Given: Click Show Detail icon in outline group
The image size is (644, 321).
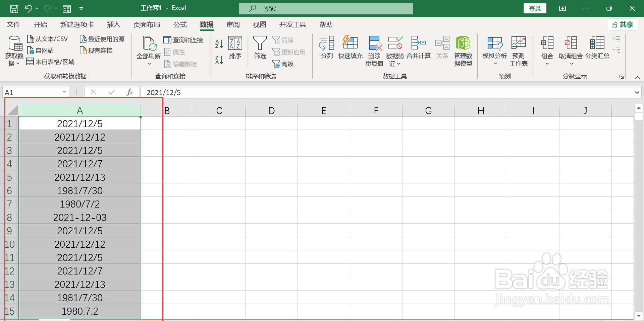Looking at the screenshot, I should pos(616,39).
